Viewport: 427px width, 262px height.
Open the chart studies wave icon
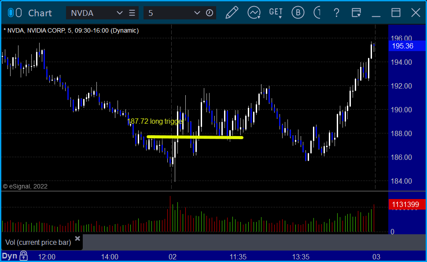(254, 13)
